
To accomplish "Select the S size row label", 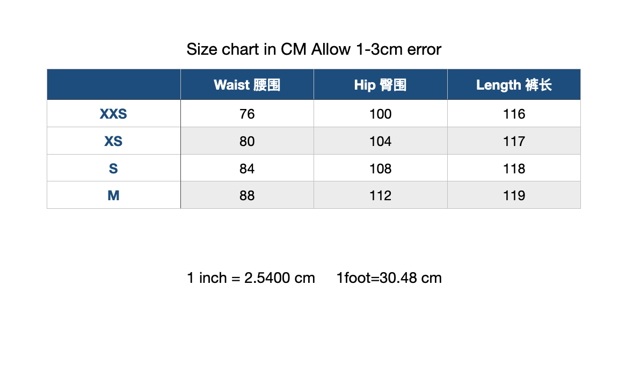I will tap(113, 169).
